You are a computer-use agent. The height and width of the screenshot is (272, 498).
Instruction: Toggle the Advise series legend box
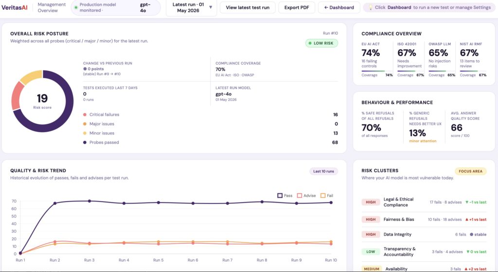[x=299, y=196]
